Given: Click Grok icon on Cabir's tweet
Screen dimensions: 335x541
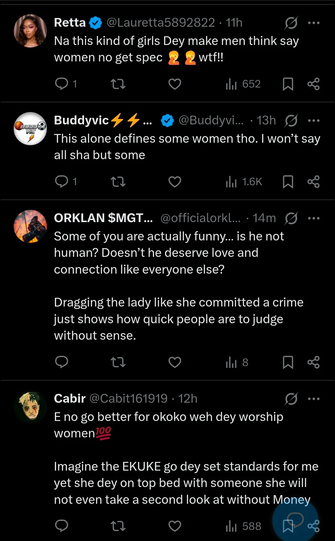Looking at the screenshot, I should coord(291,399).
